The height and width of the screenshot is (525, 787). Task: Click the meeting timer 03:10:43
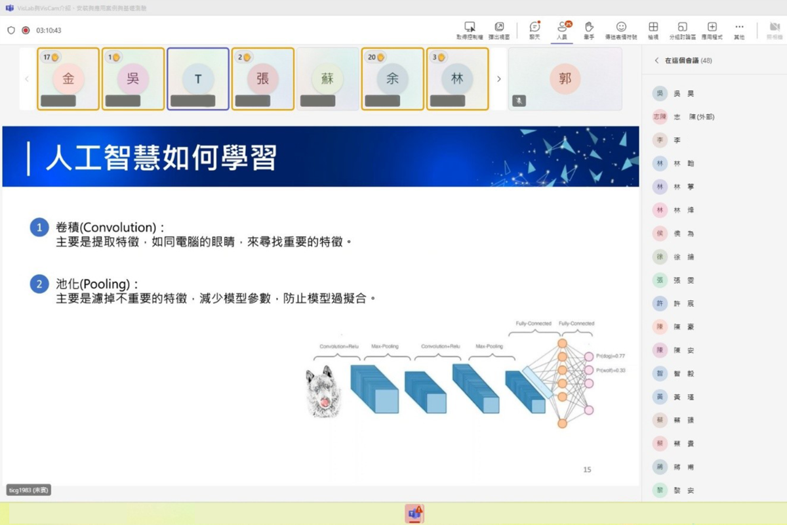point(49,30)
